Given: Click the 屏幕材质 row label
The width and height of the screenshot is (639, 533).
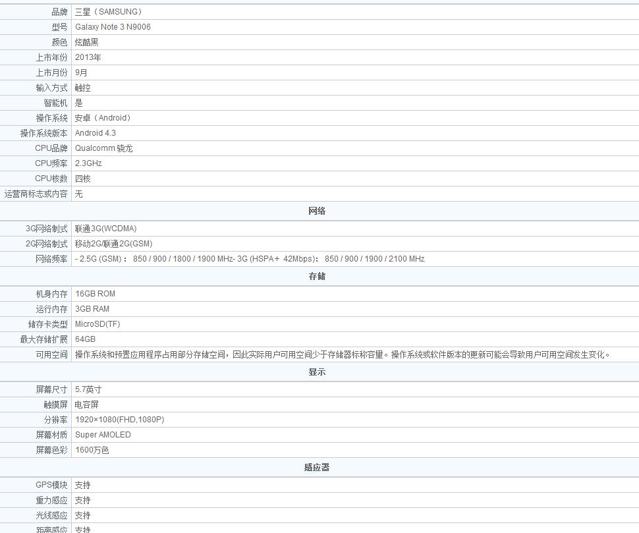Looking at the screenshot, I should click(x=51, y=435).
